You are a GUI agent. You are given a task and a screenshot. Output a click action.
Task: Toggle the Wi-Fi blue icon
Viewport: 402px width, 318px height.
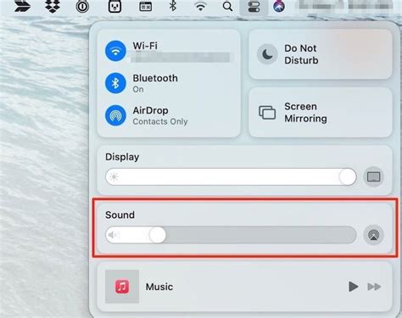click(x=115, y=51)
